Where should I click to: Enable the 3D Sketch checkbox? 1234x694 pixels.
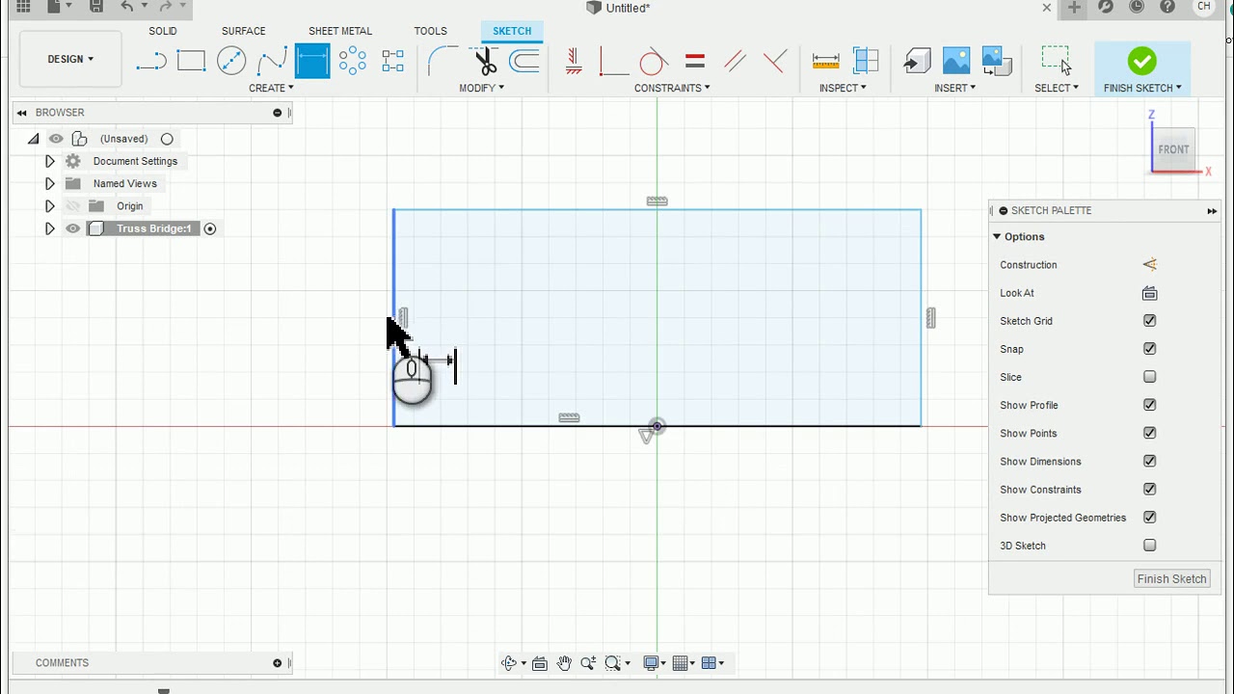pyautogui.click(x=1149, y=546)
